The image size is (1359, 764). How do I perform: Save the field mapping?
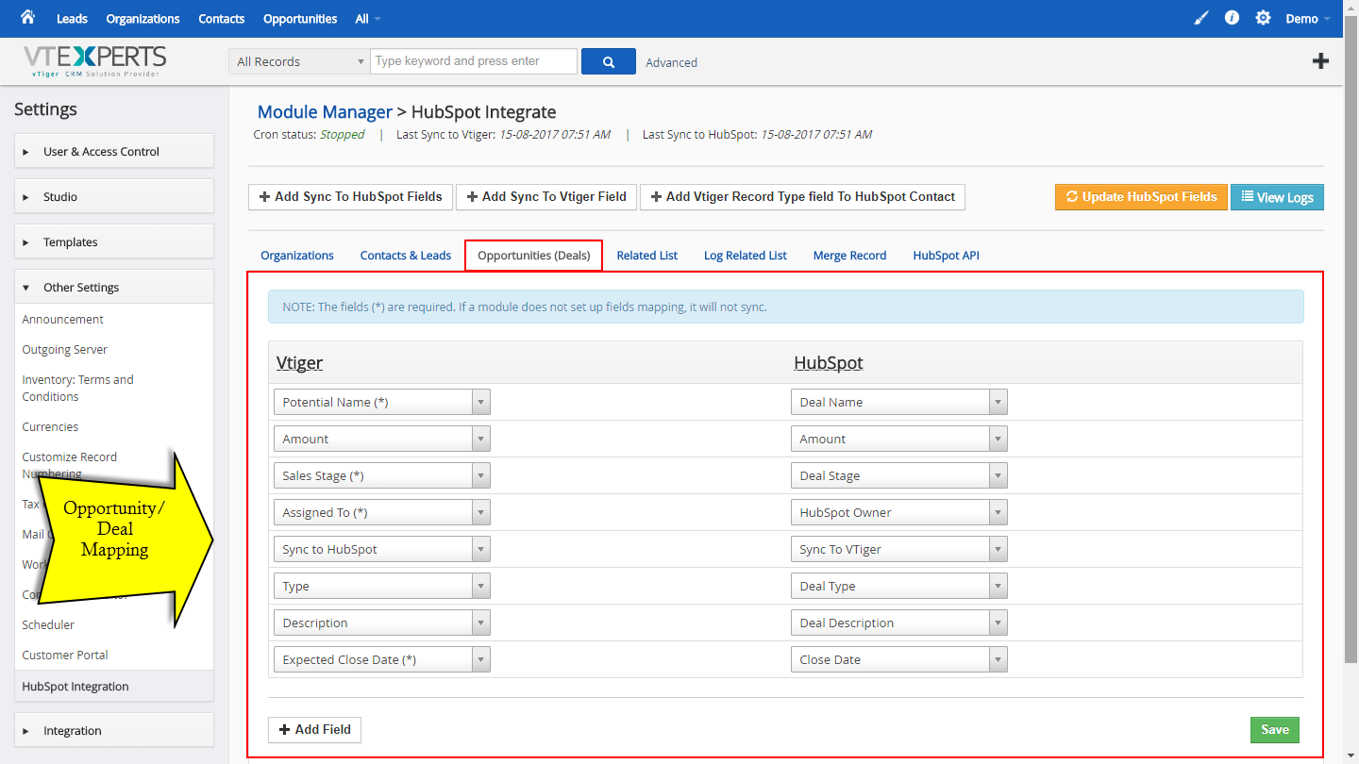1275,729
